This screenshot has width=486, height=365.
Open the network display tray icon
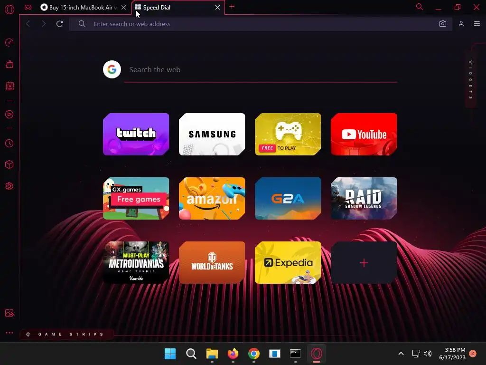tap(416, 354)
